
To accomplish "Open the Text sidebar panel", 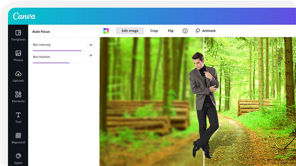I will [18, 118].
